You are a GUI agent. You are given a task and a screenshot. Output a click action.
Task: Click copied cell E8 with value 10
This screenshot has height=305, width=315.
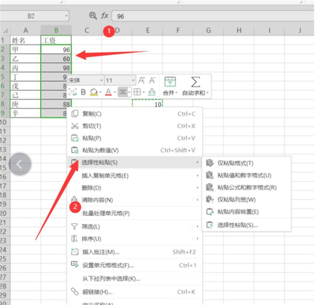tap(147, 104)
